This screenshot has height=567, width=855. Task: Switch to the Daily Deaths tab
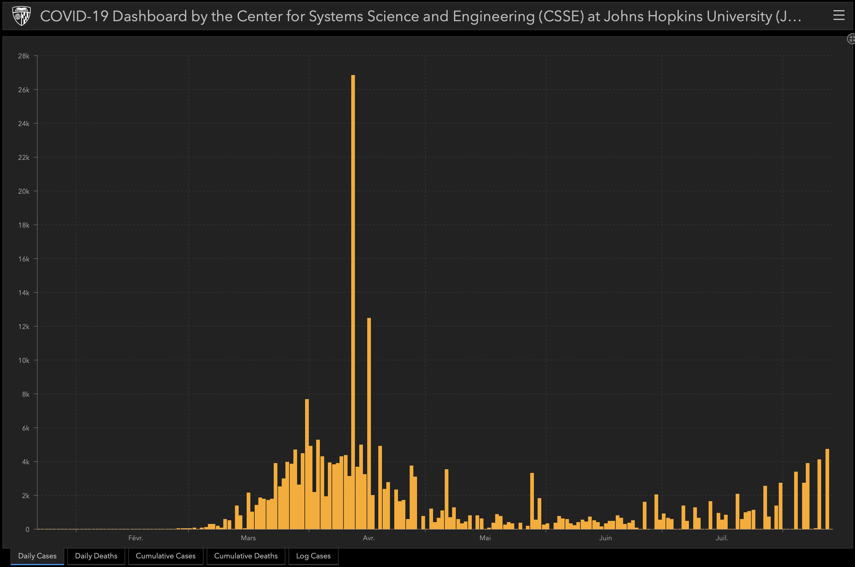point(96,556)
